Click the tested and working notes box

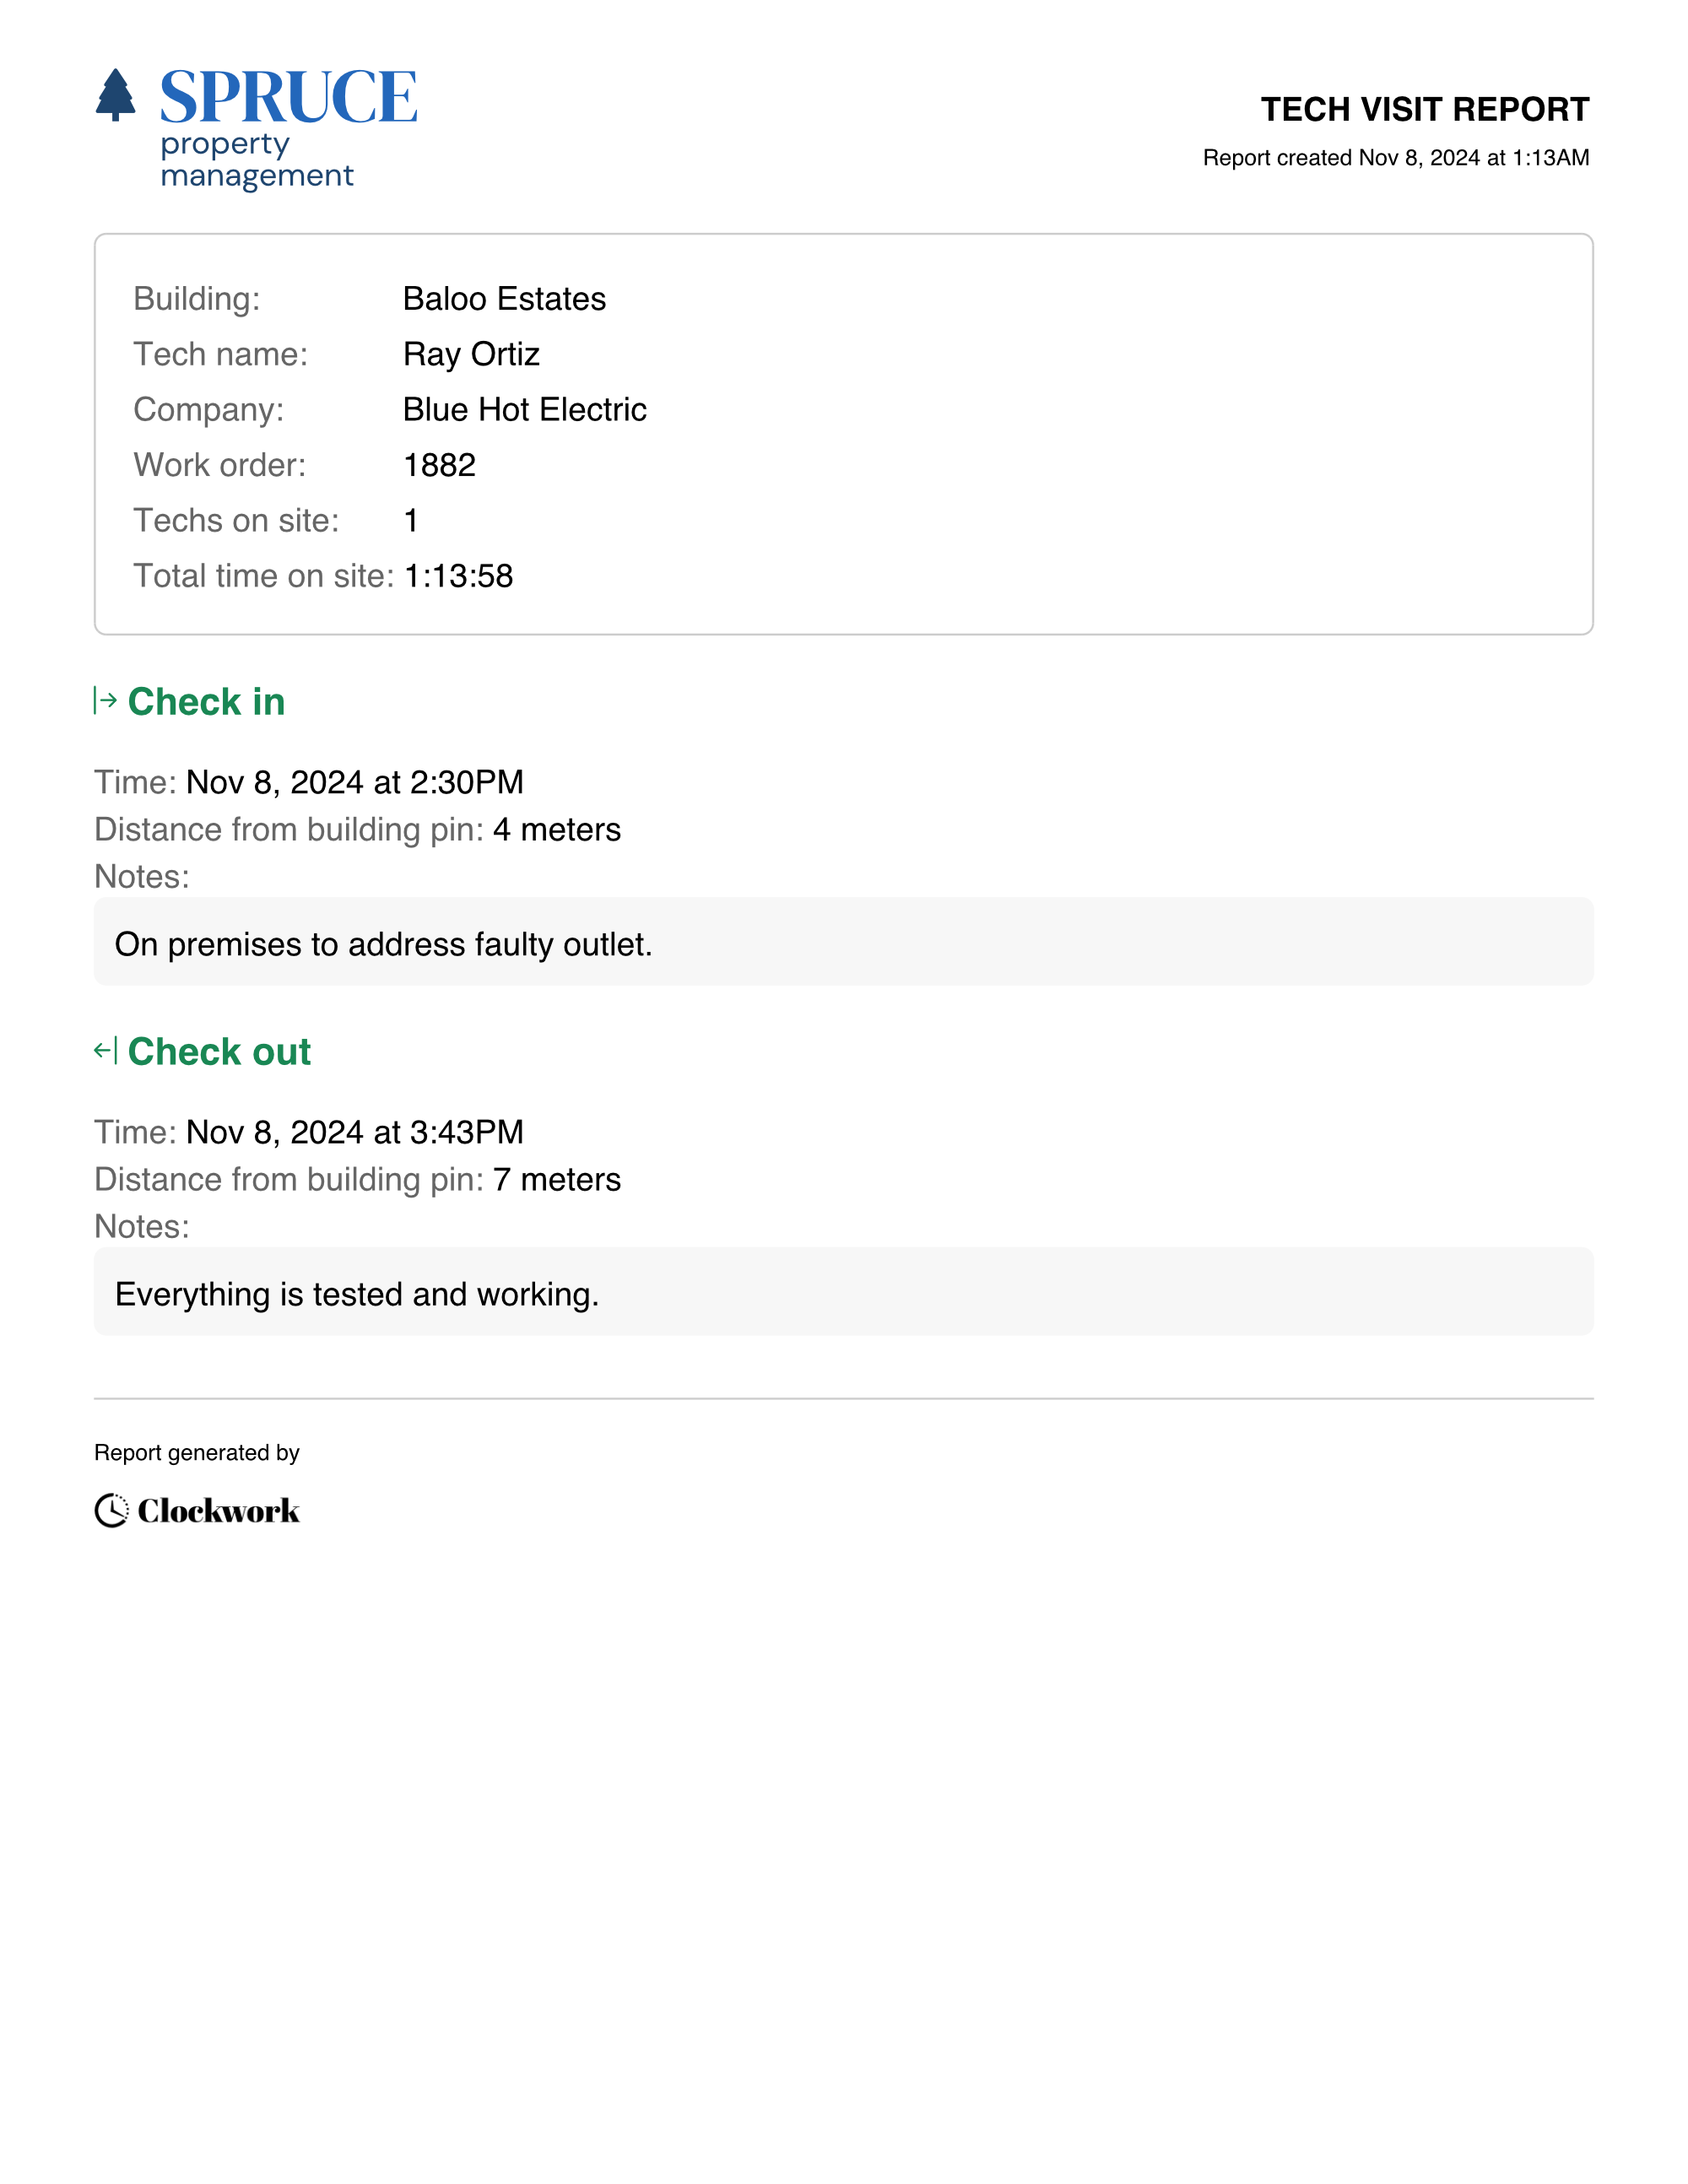pyautogui.click(x=843, y=1292)
